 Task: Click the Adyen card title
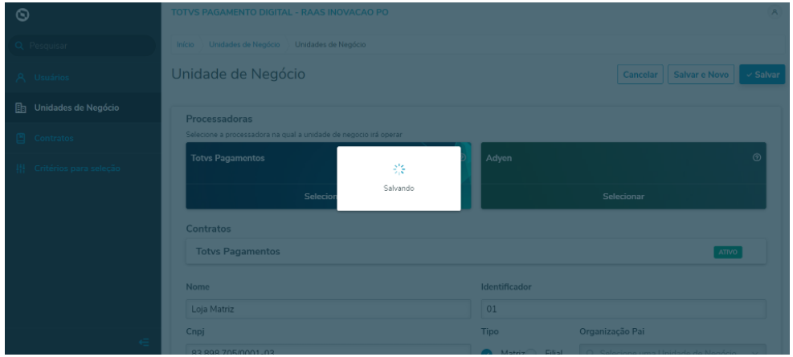(499, 158)
